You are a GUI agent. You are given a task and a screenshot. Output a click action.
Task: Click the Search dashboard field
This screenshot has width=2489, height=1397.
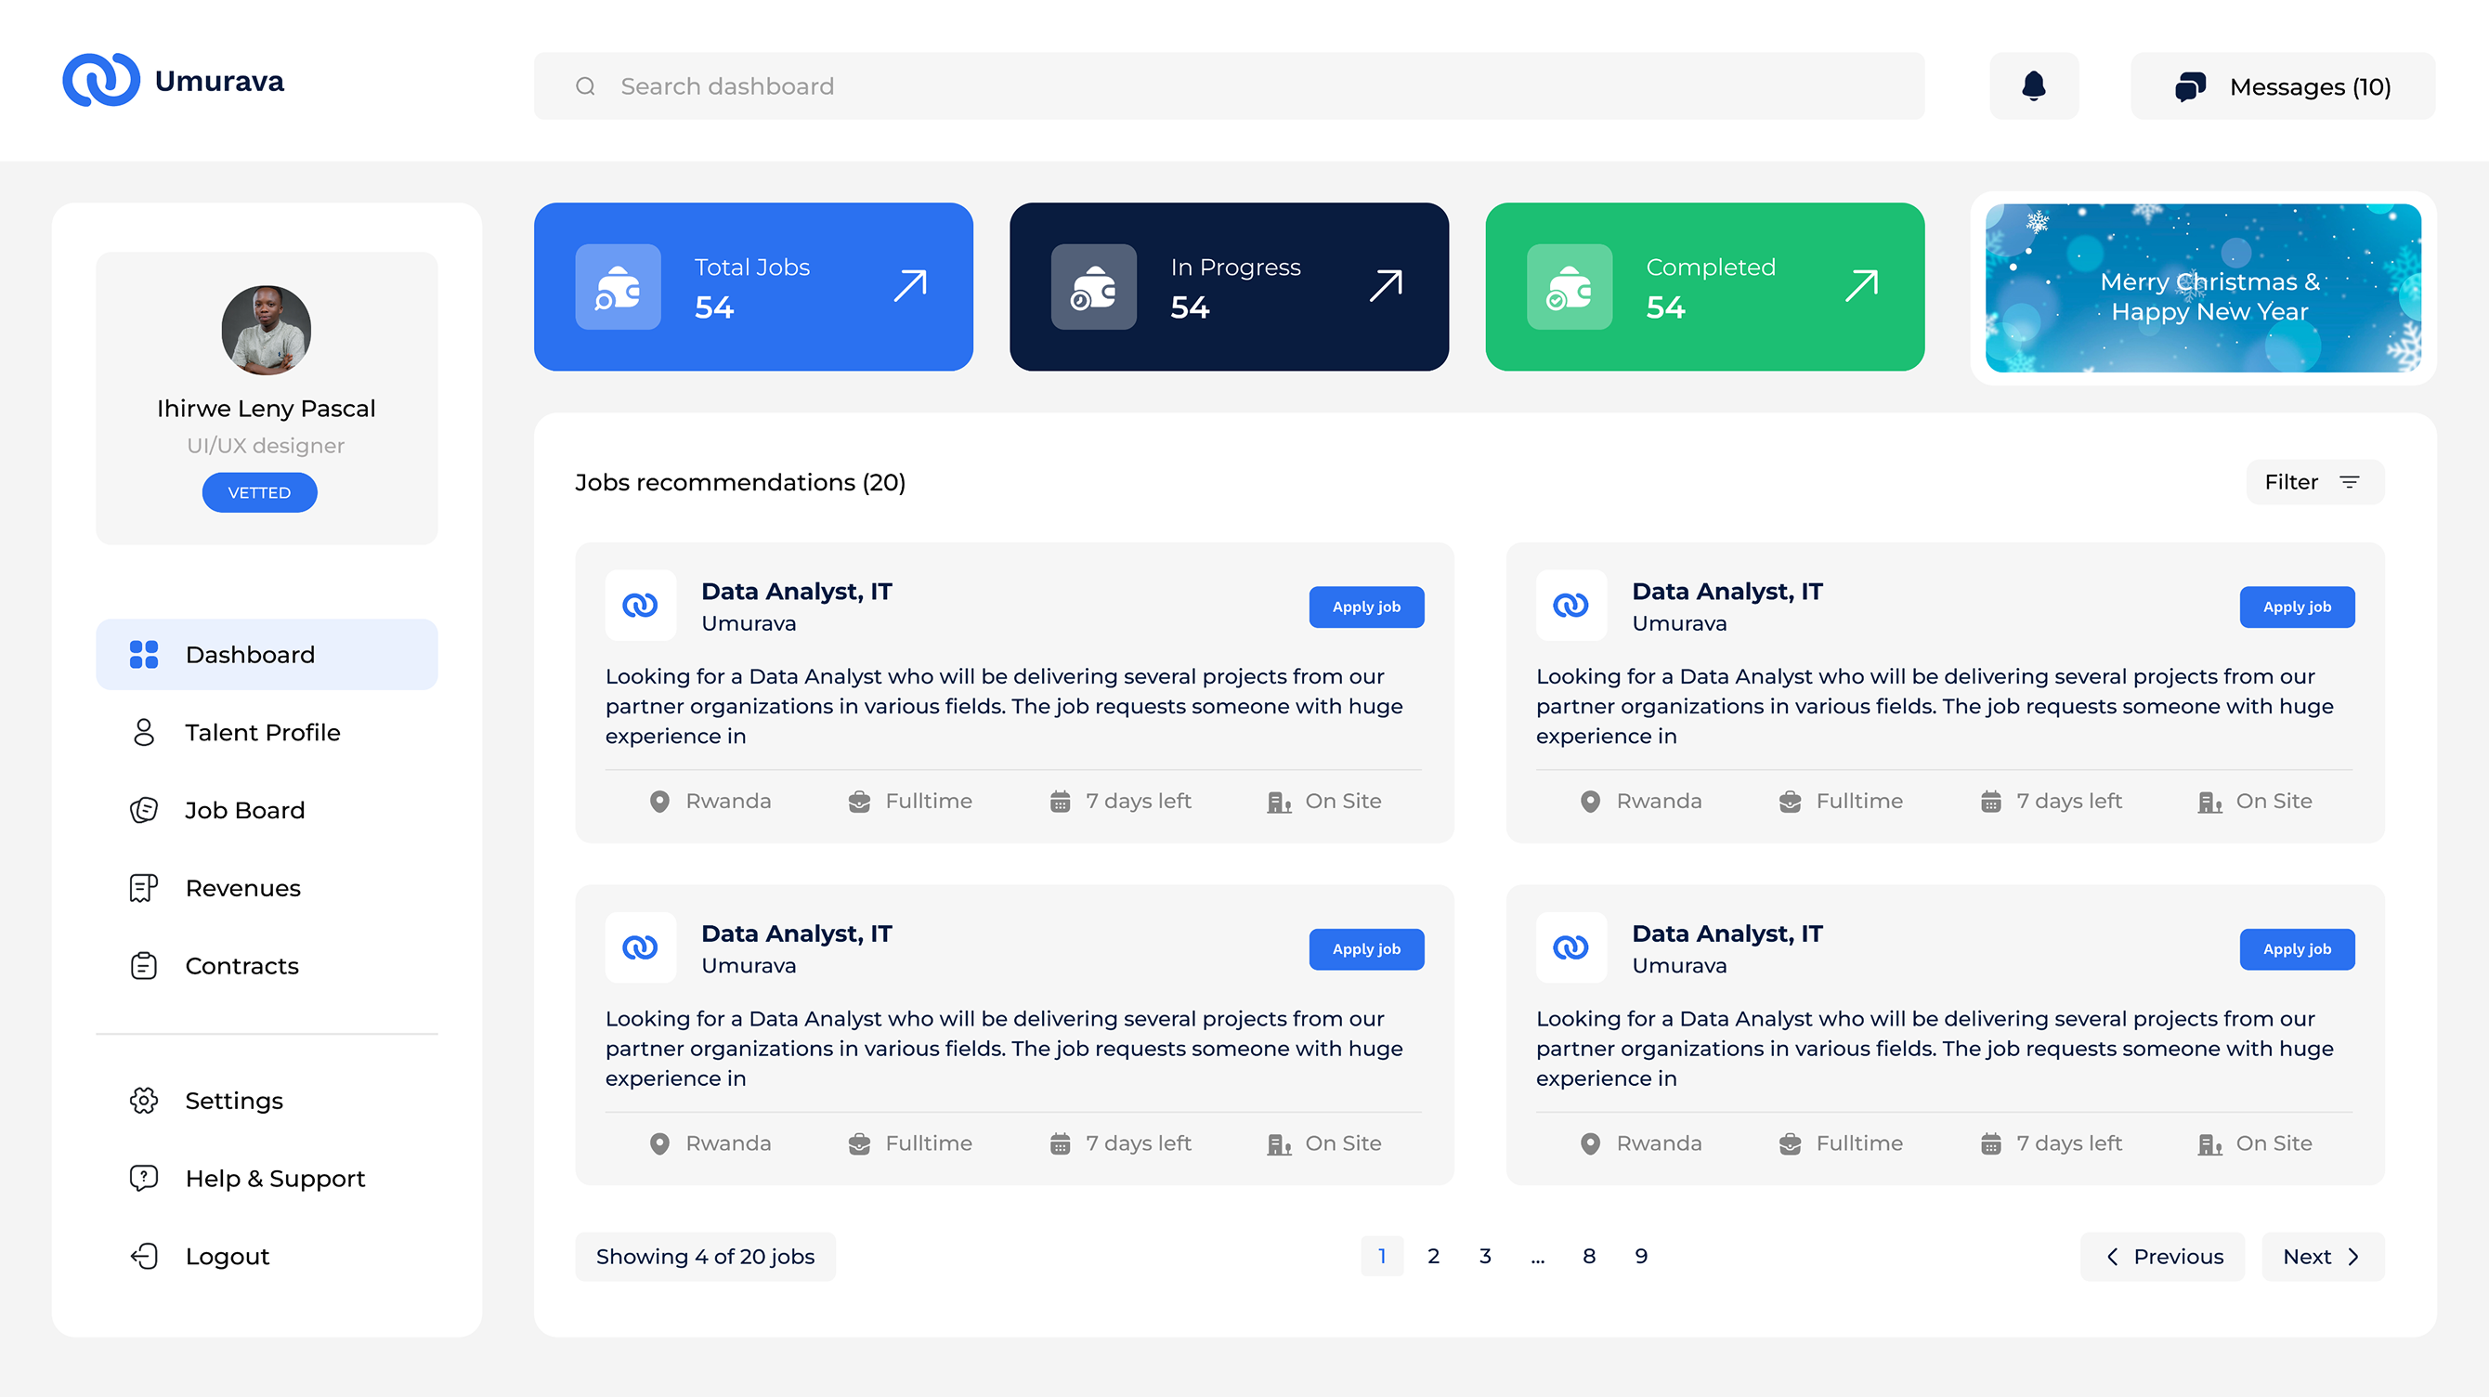[1227, 86]
